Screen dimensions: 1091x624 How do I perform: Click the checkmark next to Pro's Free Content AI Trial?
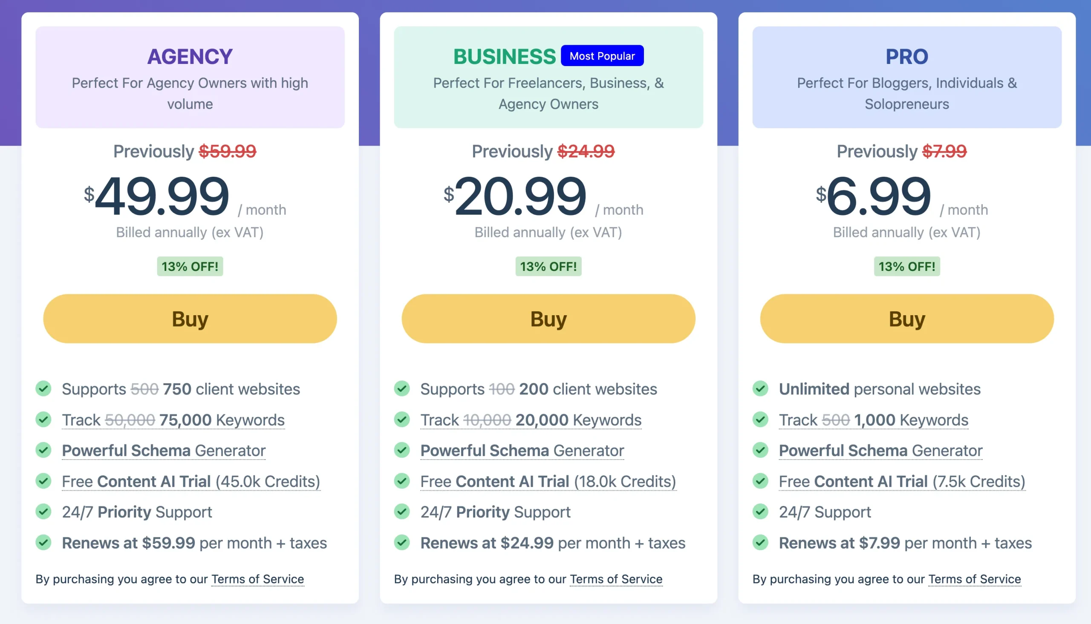(761, 481)
